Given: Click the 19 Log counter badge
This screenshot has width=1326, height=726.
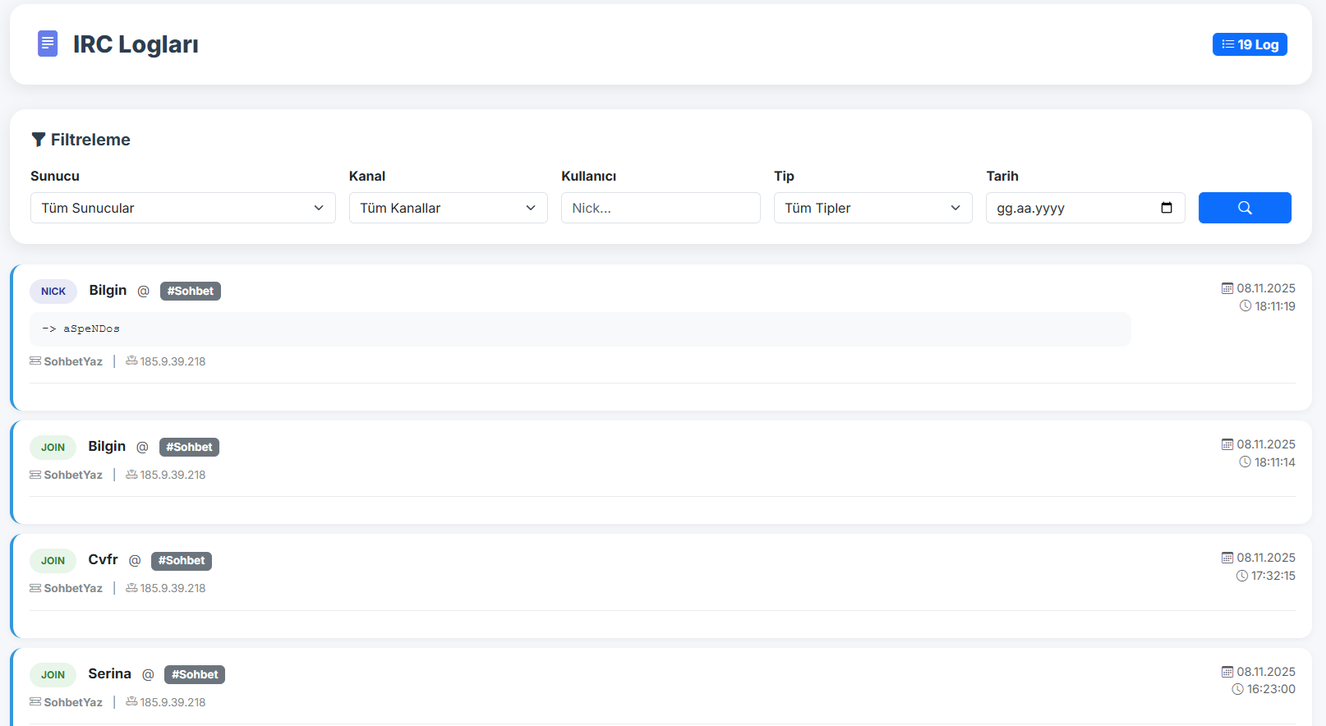Looking at the screenshot, I should point(1249,44).
